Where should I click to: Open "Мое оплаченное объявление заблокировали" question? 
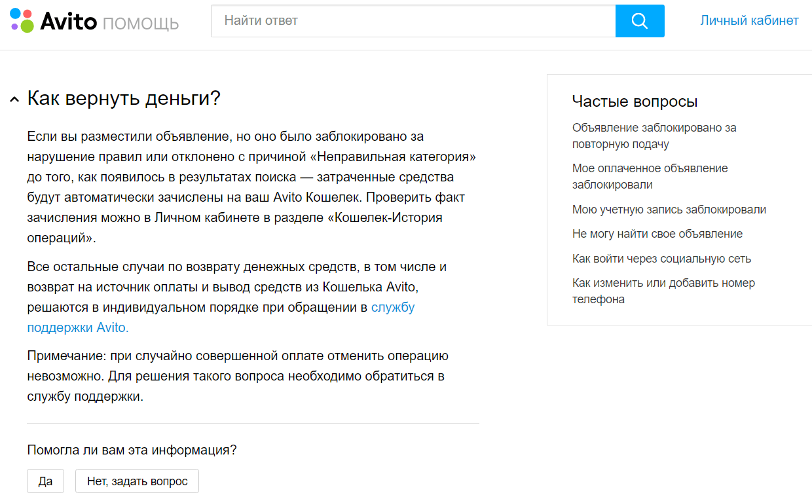click(650, 176)
